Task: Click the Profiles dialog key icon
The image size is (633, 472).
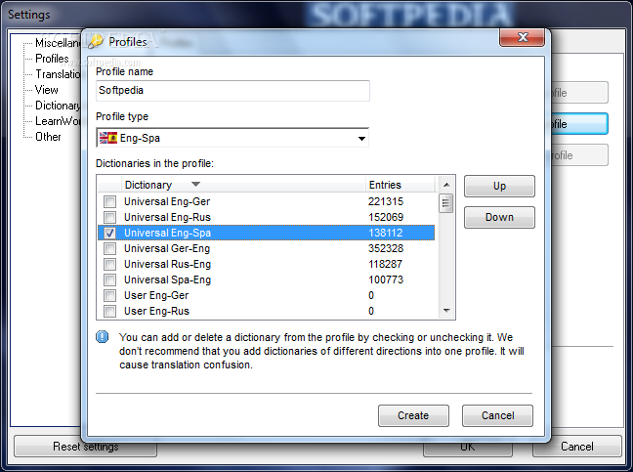Action: click(96, 41)
